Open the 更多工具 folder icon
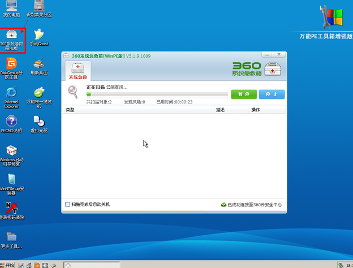The image size is (353, 268). (x=11, y=240)
